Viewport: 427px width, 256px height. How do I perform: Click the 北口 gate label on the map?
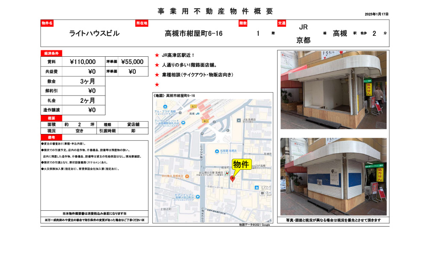click(194, 105)
